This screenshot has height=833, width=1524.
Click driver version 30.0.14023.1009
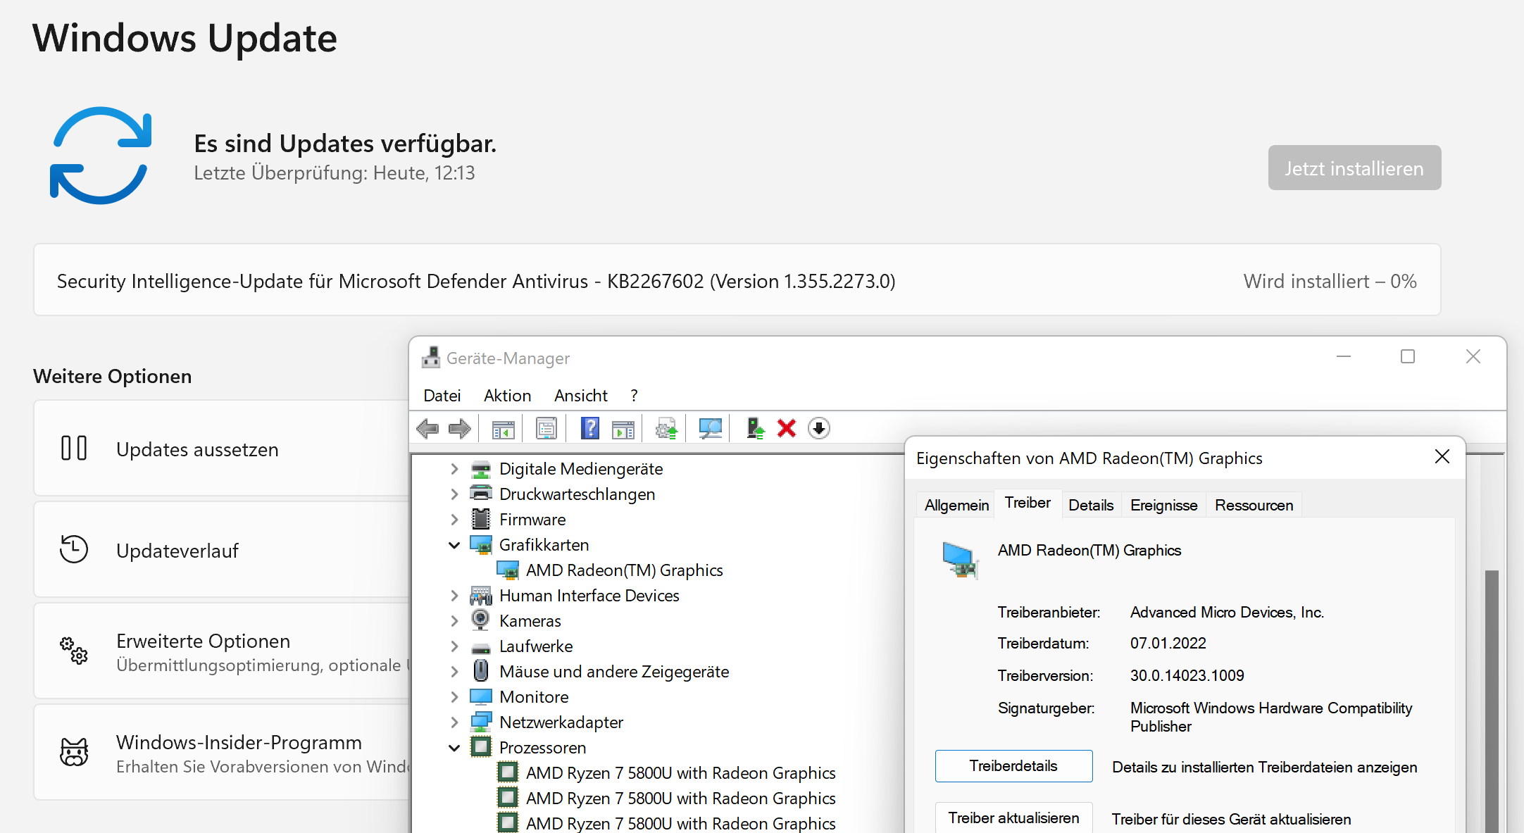1187,676
